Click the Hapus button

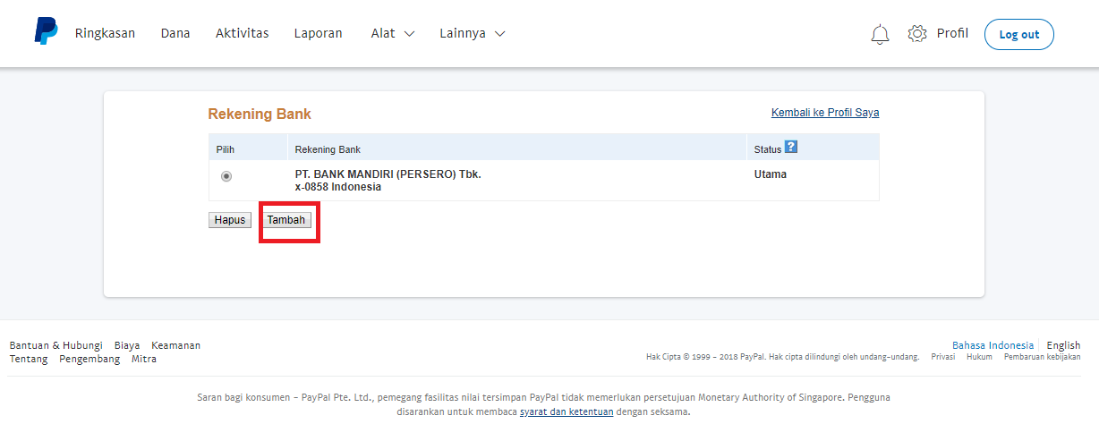coord(230,220)
